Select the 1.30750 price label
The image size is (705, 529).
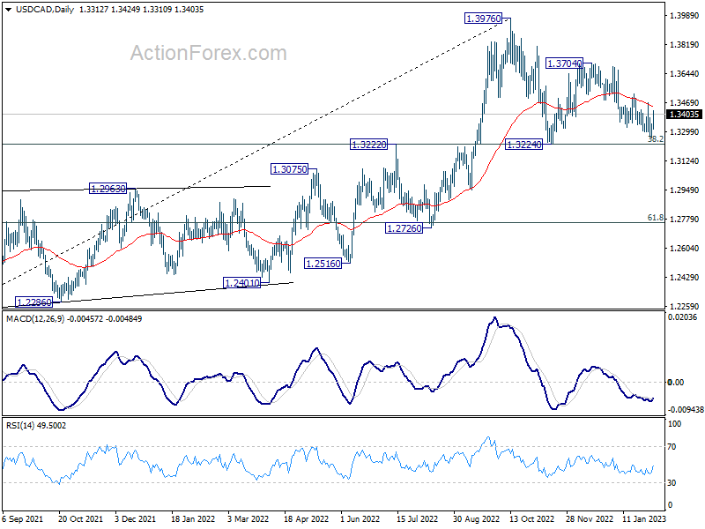pyautogui.click(x=290, y=169)
